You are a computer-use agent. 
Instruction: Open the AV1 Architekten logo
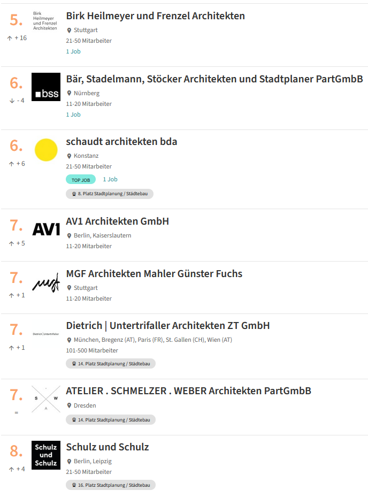coord(46,229)
